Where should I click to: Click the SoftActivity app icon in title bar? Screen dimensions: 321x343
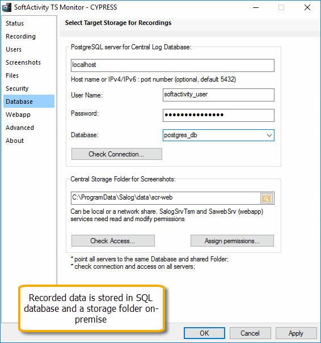(x=7, y=7)
